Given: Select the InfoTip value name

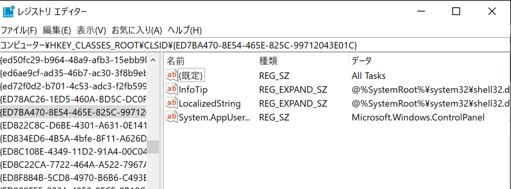Looking at the screenshot, I should click(193, 90).
